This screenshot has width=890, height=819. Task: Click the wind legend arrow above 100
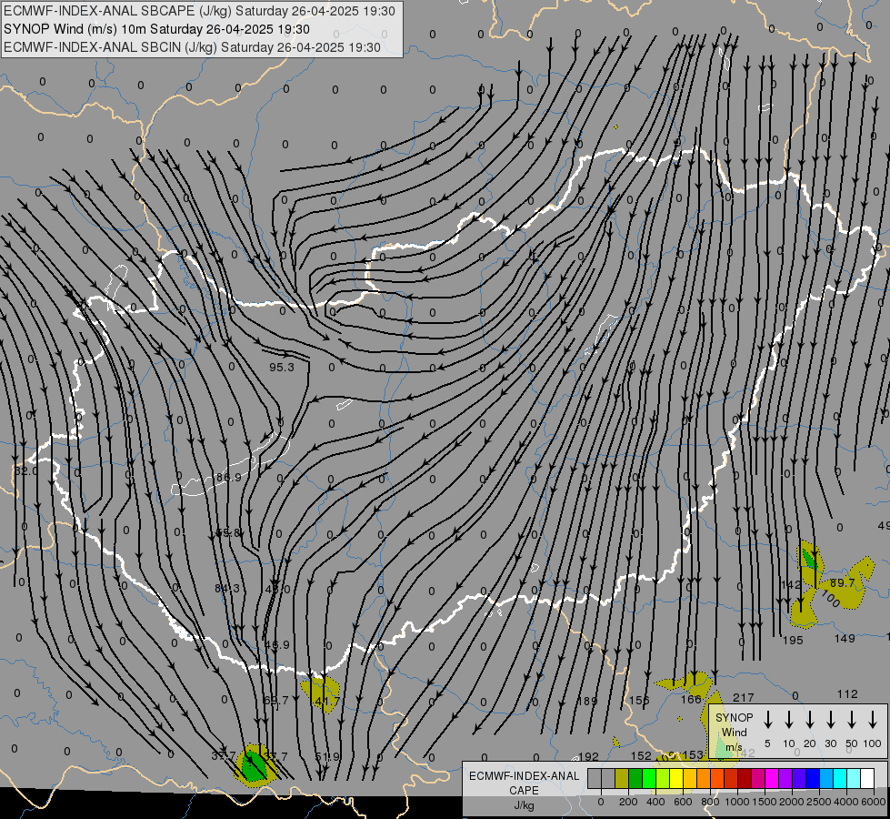point(873,720)
